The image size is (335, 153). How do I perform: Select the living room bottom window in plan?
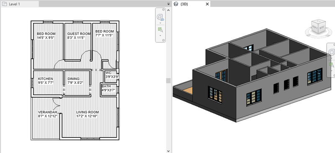(90, 139)
